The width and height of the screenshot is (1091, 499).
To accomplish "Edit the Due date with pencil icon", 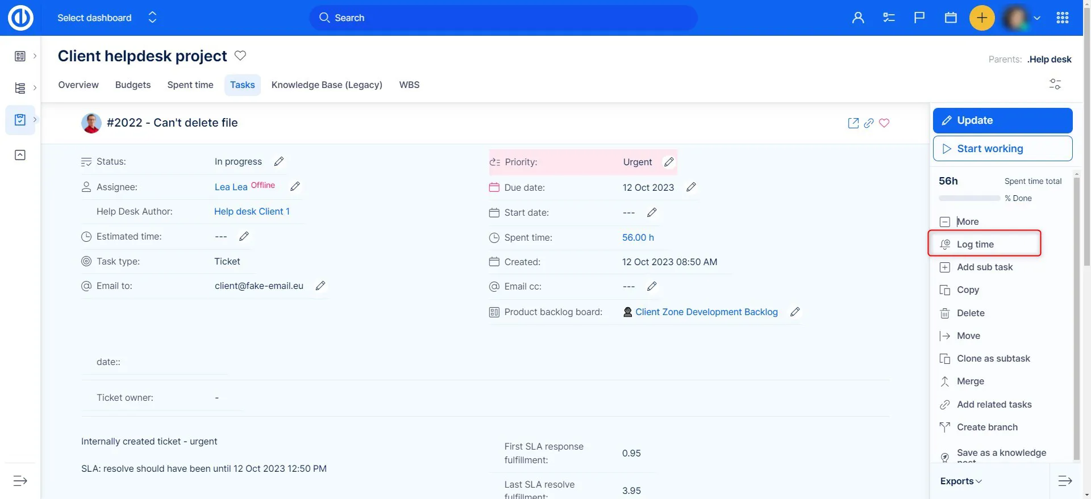I will click(691, 187).
